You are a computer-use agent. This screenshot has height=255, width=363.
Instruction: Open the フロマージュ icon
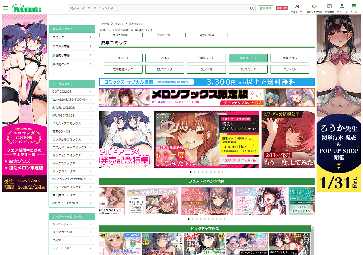coord(297,7)
